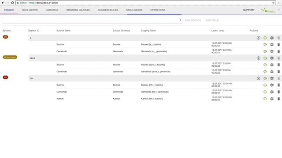Viewport: 282px width, 158px height.
Task: Delete the bfs_r_kanton staging table
Action: coord(278,99)
